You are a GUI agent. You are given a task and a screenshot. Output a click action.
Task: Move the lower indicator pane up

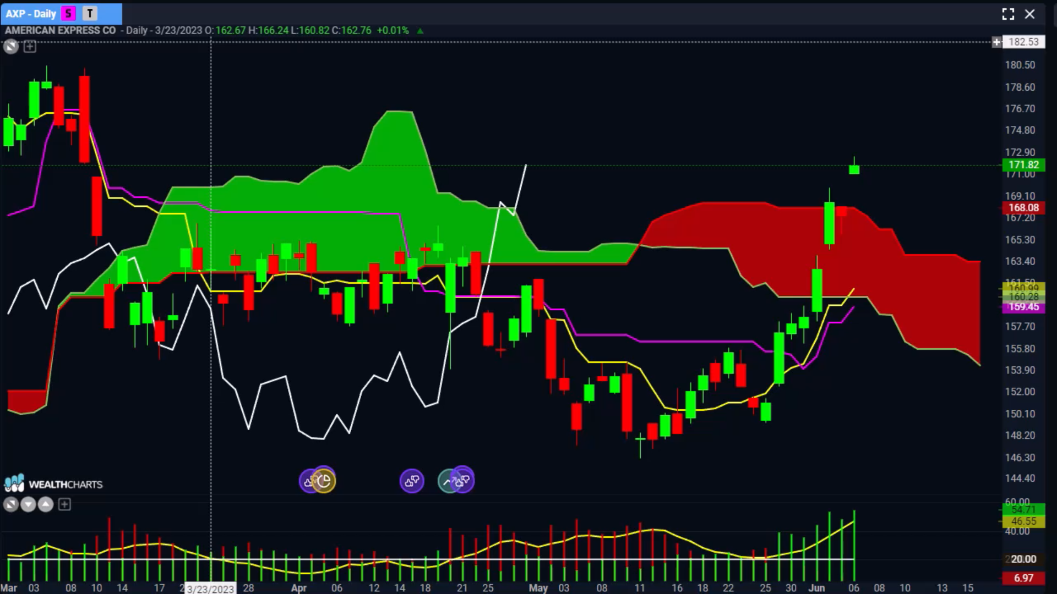(x=46, y=504)
